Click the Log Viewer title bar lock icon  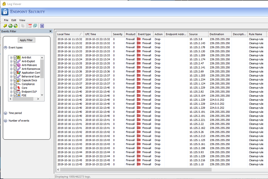tap(4, 4)
